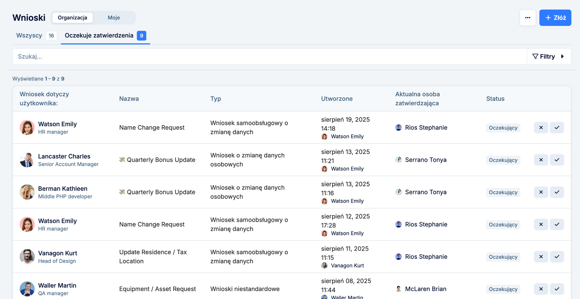The height and width of the screenshot is (299, 580).
Task: Click approver Serrano Tonya in Lancaster Charles row
Action: coord(421,160)
